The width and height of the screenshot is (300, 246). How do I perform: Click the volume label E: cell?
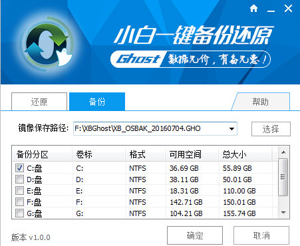coord(79,191)
